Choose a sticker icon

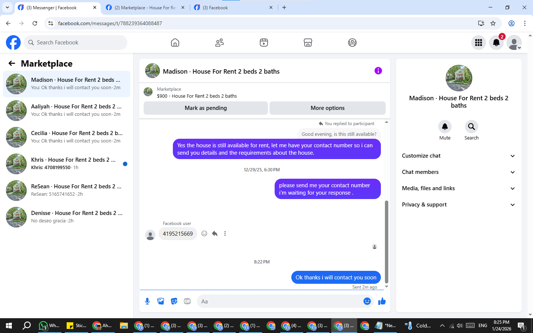click(174, 301)
